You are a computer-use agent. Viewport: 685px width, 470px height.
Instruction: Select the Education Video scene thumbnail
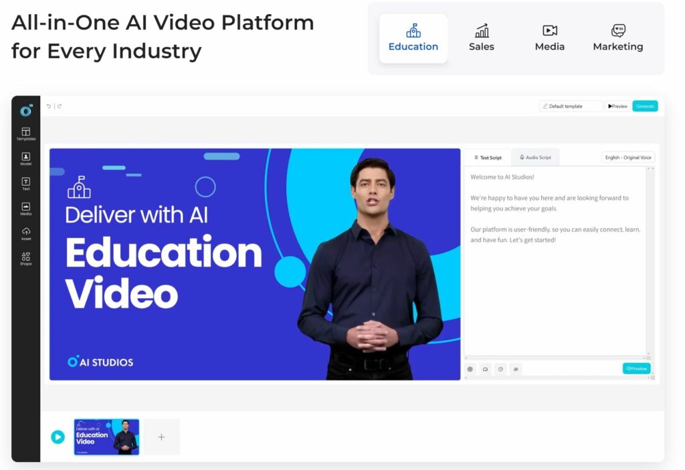[106, 437]
